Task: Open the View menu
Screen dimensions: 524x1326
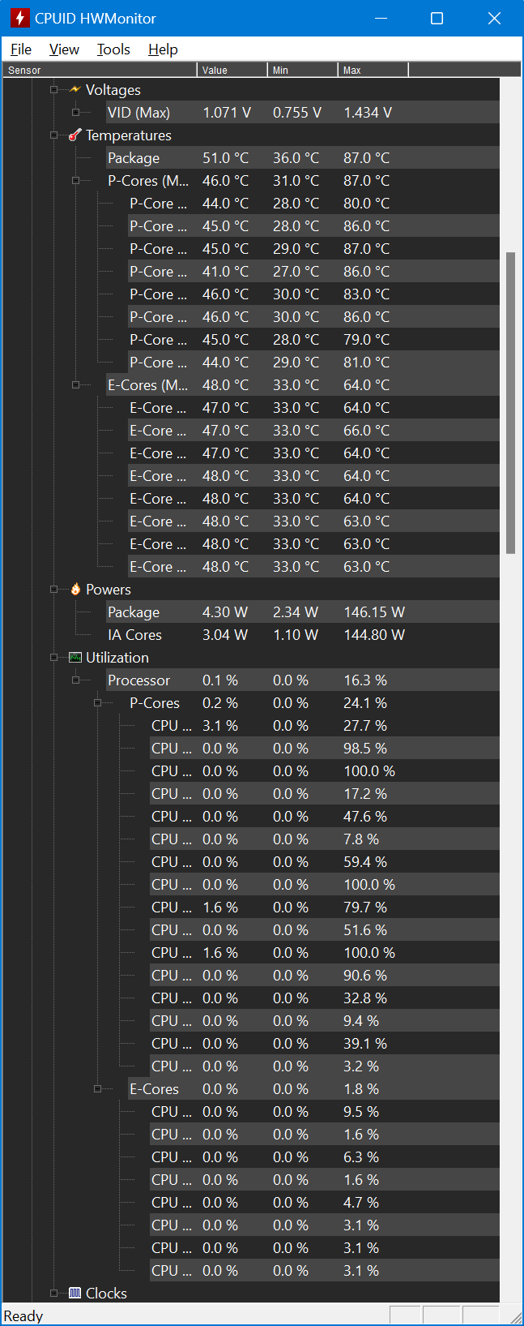Action: [64, 49]
